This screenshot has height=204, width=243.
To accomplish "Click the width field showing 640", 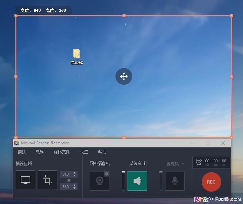I will [x=66, y=174].
